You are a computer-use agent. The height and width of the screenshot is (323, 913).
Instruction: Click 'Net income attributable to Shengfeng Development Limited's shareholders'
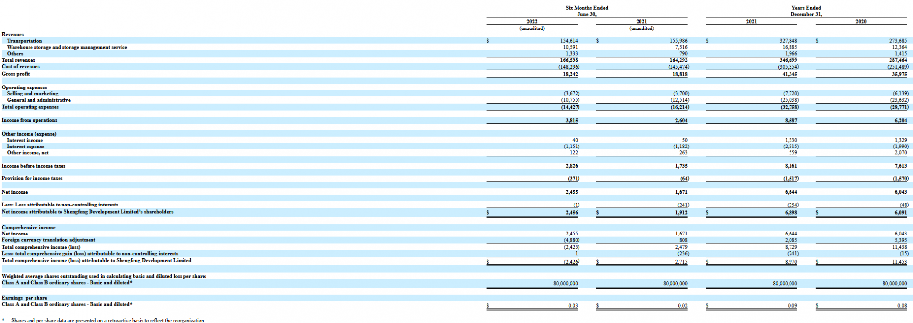click(x=88, y=212)
